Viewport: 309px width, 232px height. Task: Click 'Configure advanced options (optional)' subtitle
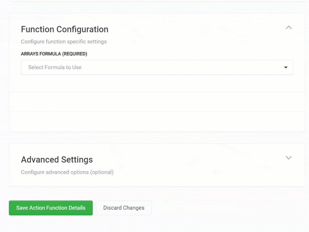[x=67, y=172]
